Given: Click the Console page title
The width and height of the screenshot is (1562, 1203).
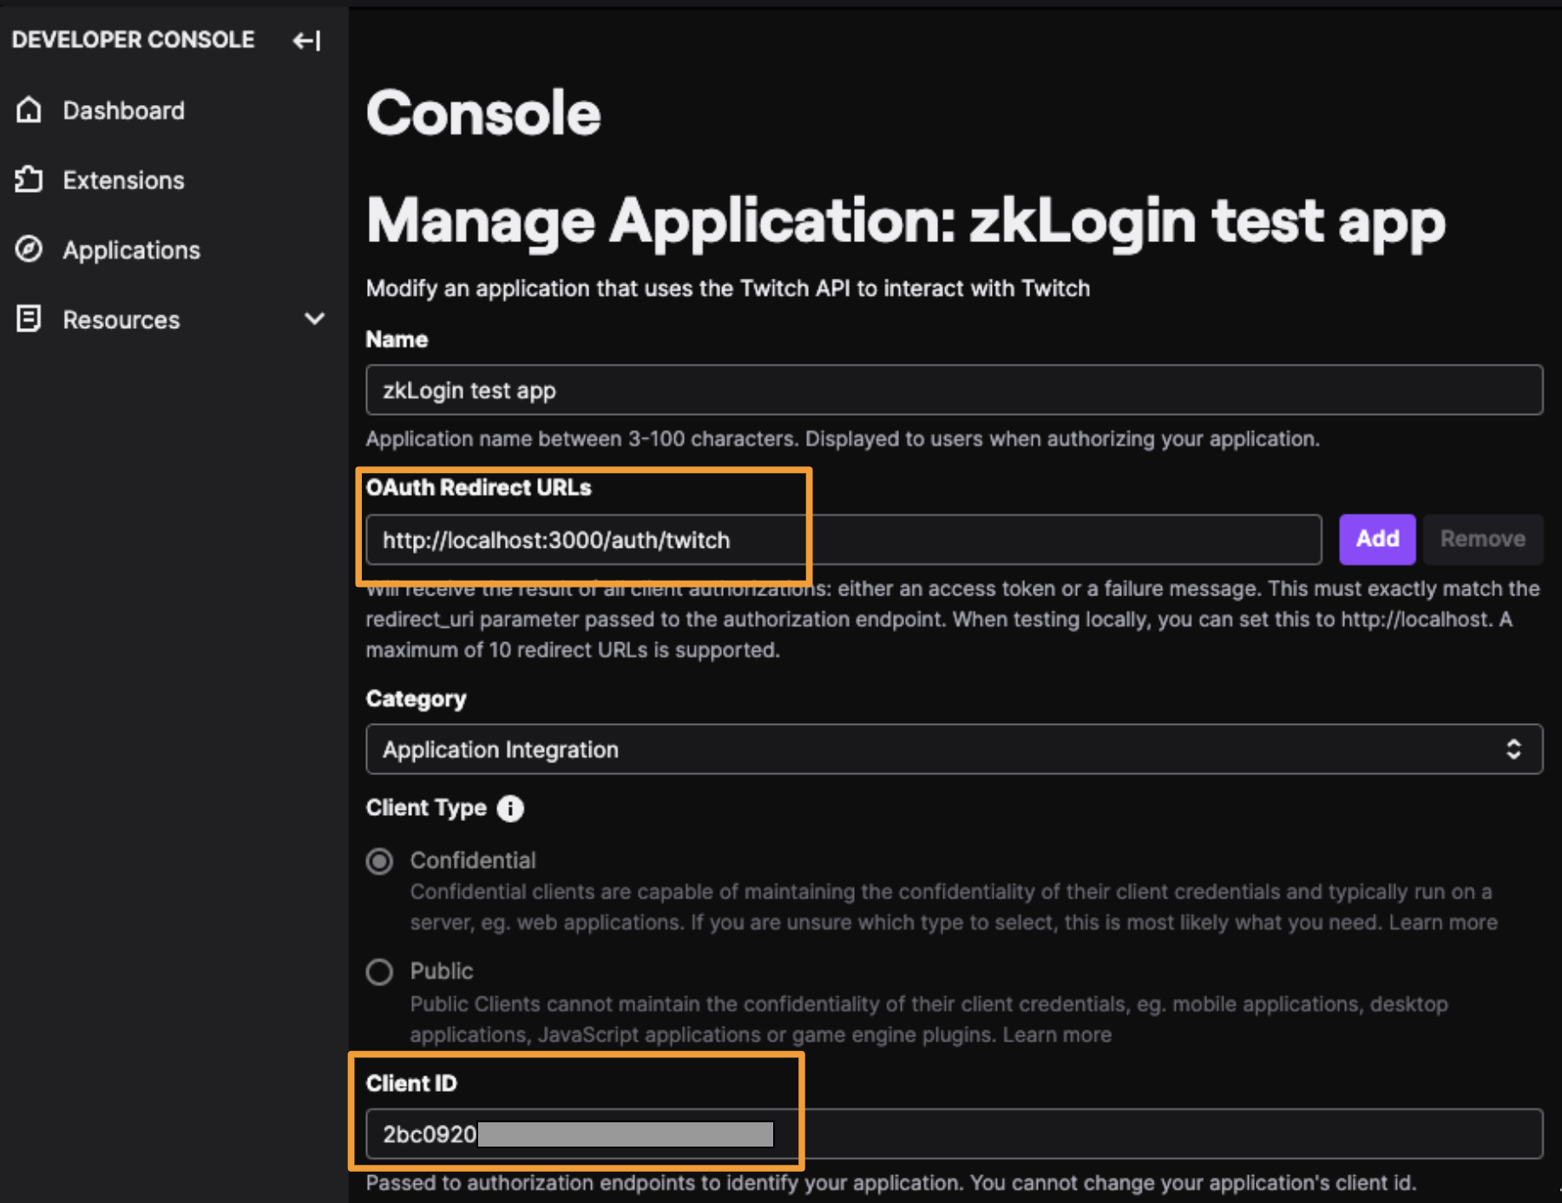Looking at the screenshot, I should click(x=483, y=114).
